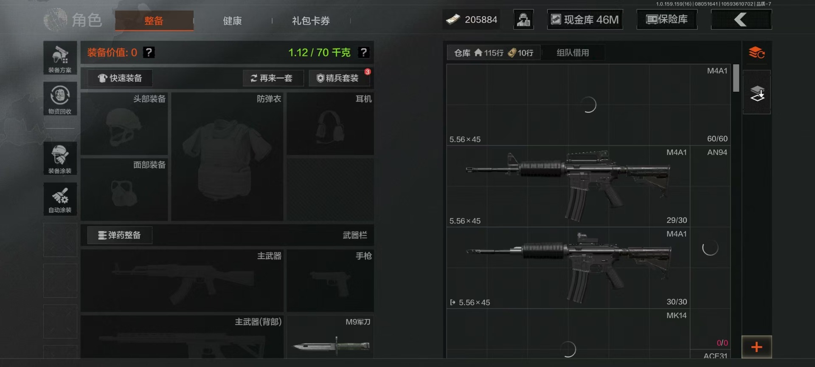Open the 保险库 vault

[x=667, y=20]
